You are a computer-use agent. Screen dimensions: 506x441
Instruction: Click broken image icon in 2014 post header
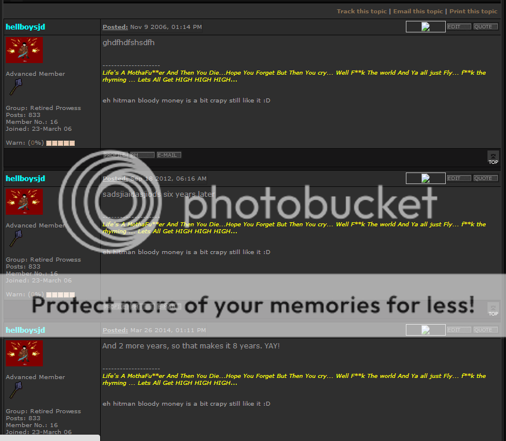tap(426, 330)
